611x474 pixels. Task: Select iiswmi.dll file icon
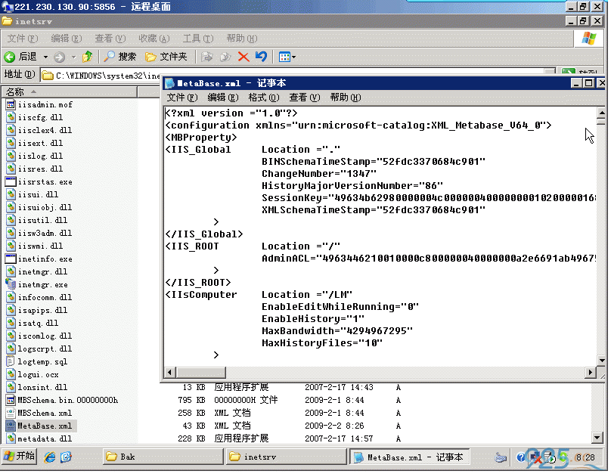click(11, 246)
